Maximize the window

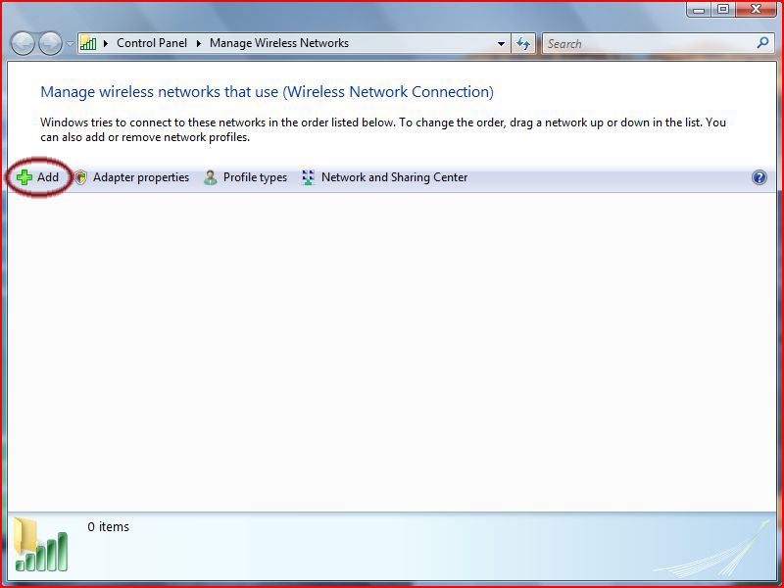(723, 9)
